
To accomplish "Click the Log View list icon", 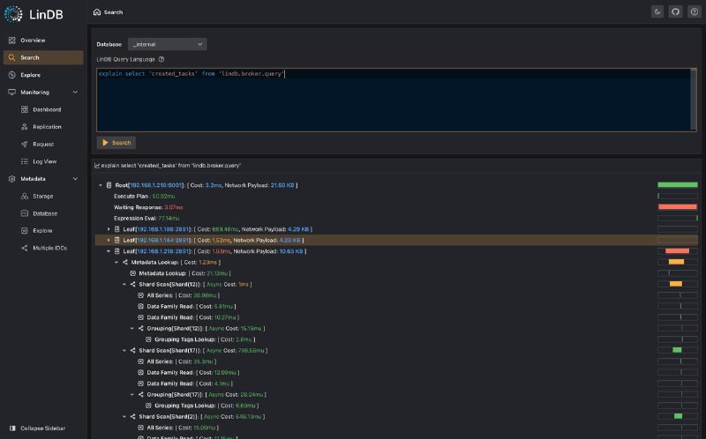I will (25, 161).
